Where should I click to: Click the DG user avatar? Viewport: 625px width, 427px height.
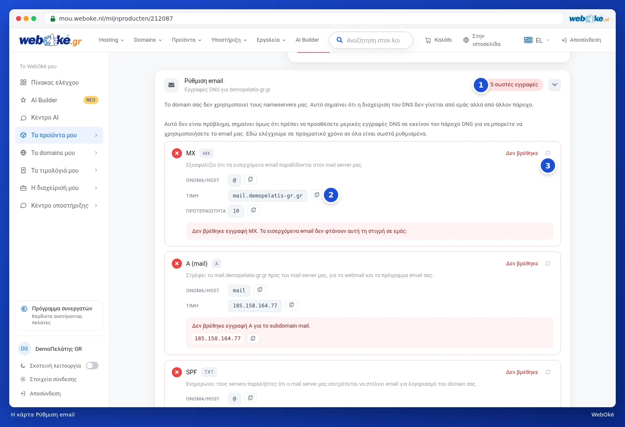click(24, 349)
